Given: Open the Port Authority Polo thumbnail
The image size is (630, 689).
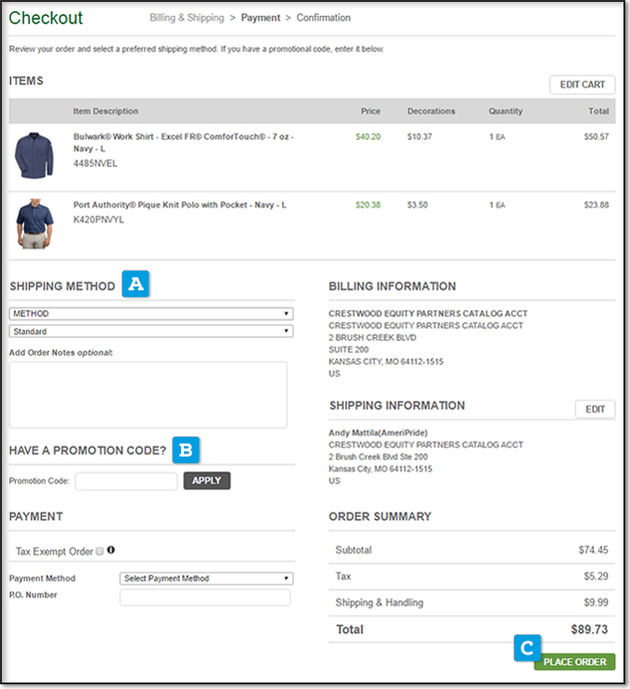Looking at the screenshot, I should [35, 222].
